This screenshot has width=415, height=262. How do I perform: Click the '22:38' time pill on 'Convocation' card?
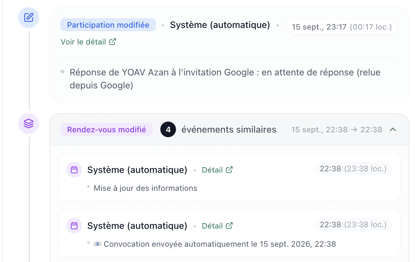pos(353,225)
